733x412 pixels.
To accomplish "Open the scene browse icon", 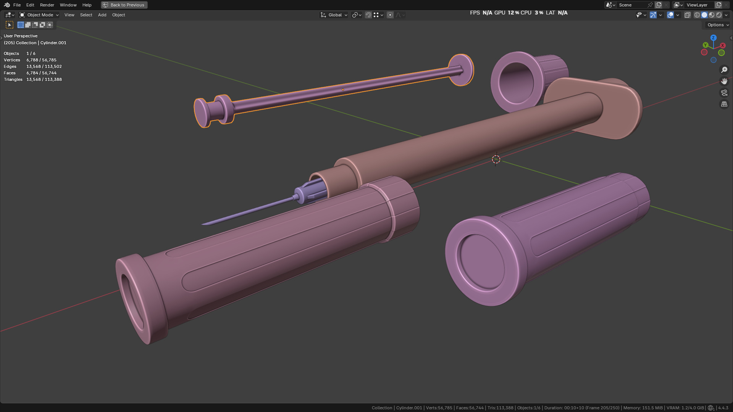I will click(x=610, y=5).
